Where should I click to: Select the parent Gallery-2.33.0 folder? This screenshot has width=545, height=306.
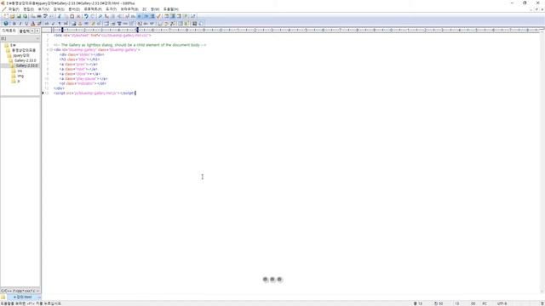(23, 60)
